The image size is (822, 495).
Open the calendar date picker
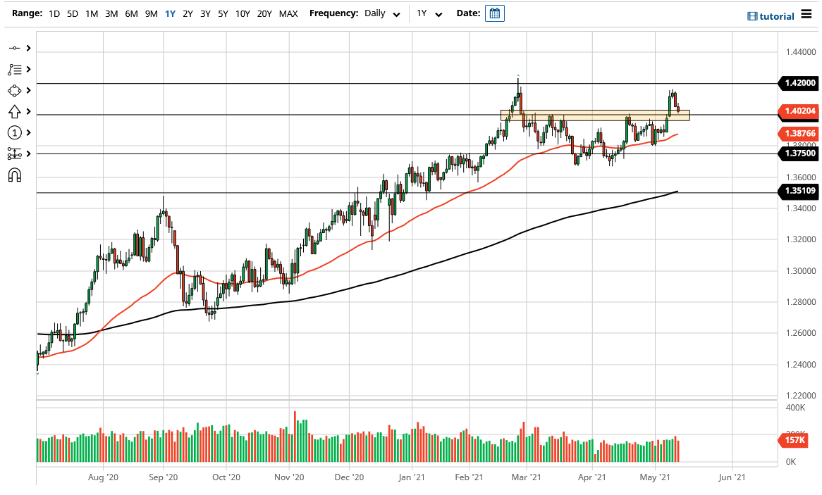click(494, 13)
